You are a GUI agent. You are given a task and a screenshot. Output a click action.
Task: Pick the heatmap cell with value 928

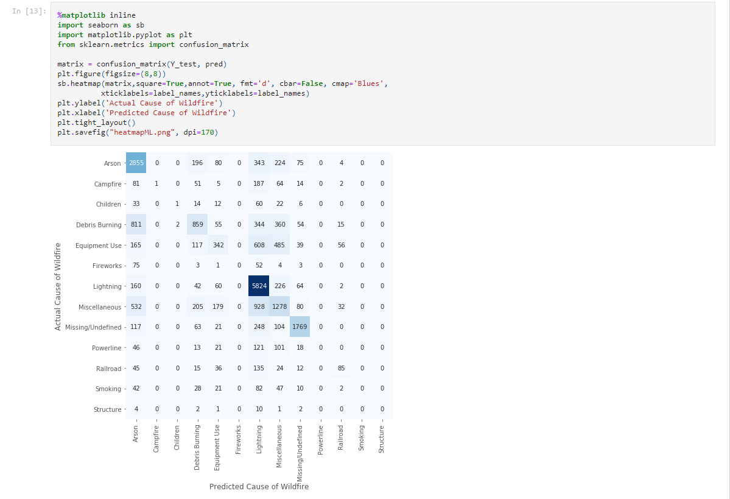(259, 306)
